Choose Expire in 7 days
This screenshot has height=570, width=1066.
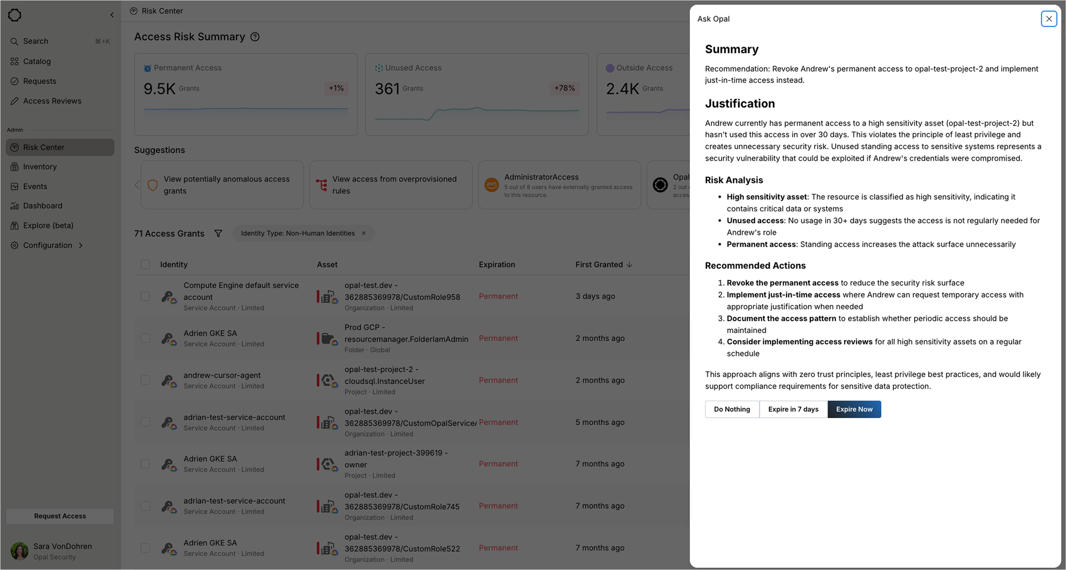point(793,409)
